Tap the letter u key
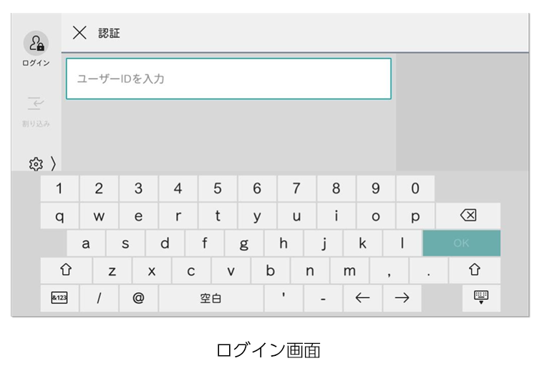Image resolution: width=537 pixels, height=376 pixels. 296,216
